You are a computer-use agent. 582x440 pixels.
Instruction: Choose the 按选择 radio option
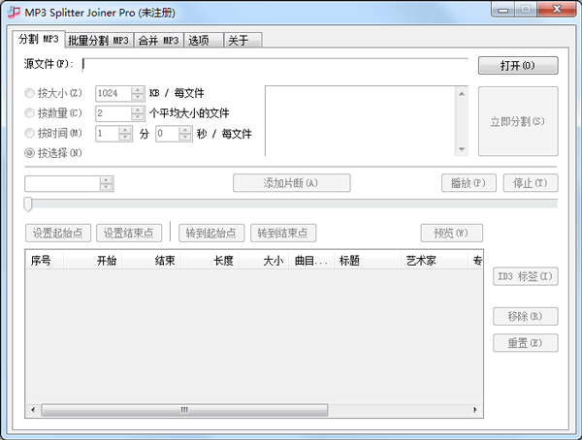pos(30,152)
